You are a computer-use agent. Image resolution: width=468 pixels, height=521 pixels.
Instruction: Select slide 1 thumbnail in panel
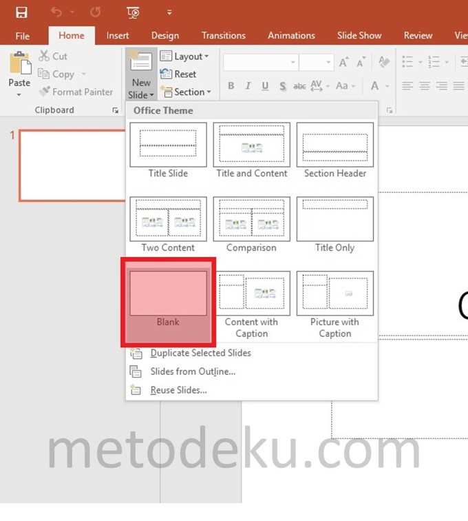tap(72, 166)
